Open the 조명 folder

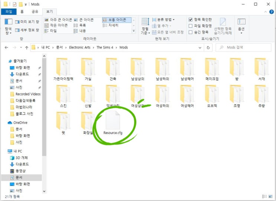tap(237, 96)
